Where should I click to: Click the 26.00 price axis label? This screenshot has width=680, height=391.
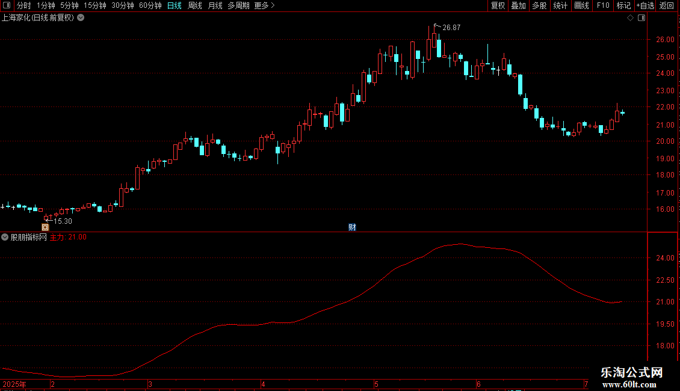click(665, 40)
